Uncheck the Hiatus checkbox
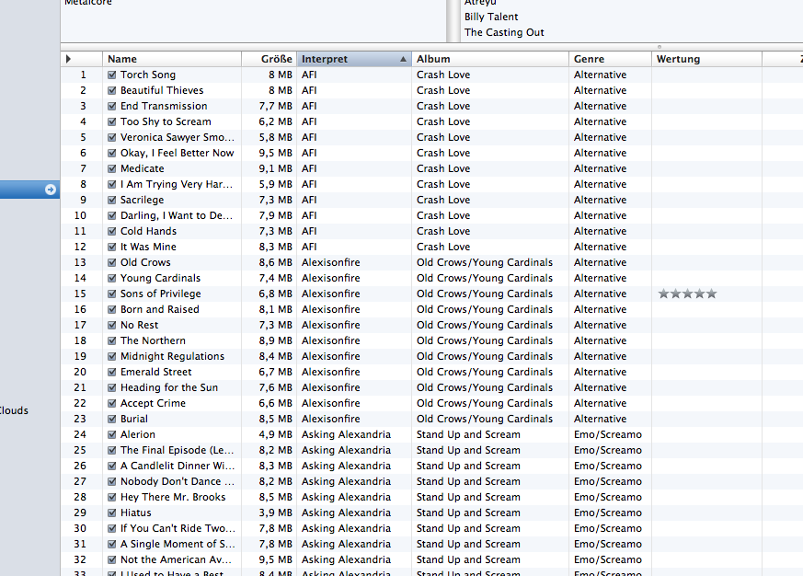 111,513
